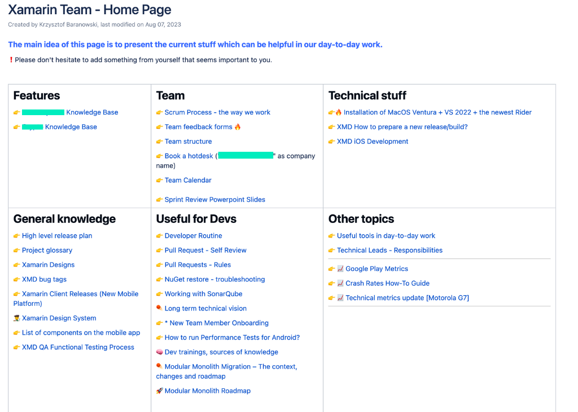The height and width of the screenshot is (412, 578).
Task: Open XMD iOS Development link
Action: pos(373,142)
